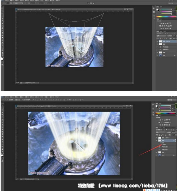177x191 pixels.
Task: Hide second layer in top window Layers panel
Action: click(157, 44)
